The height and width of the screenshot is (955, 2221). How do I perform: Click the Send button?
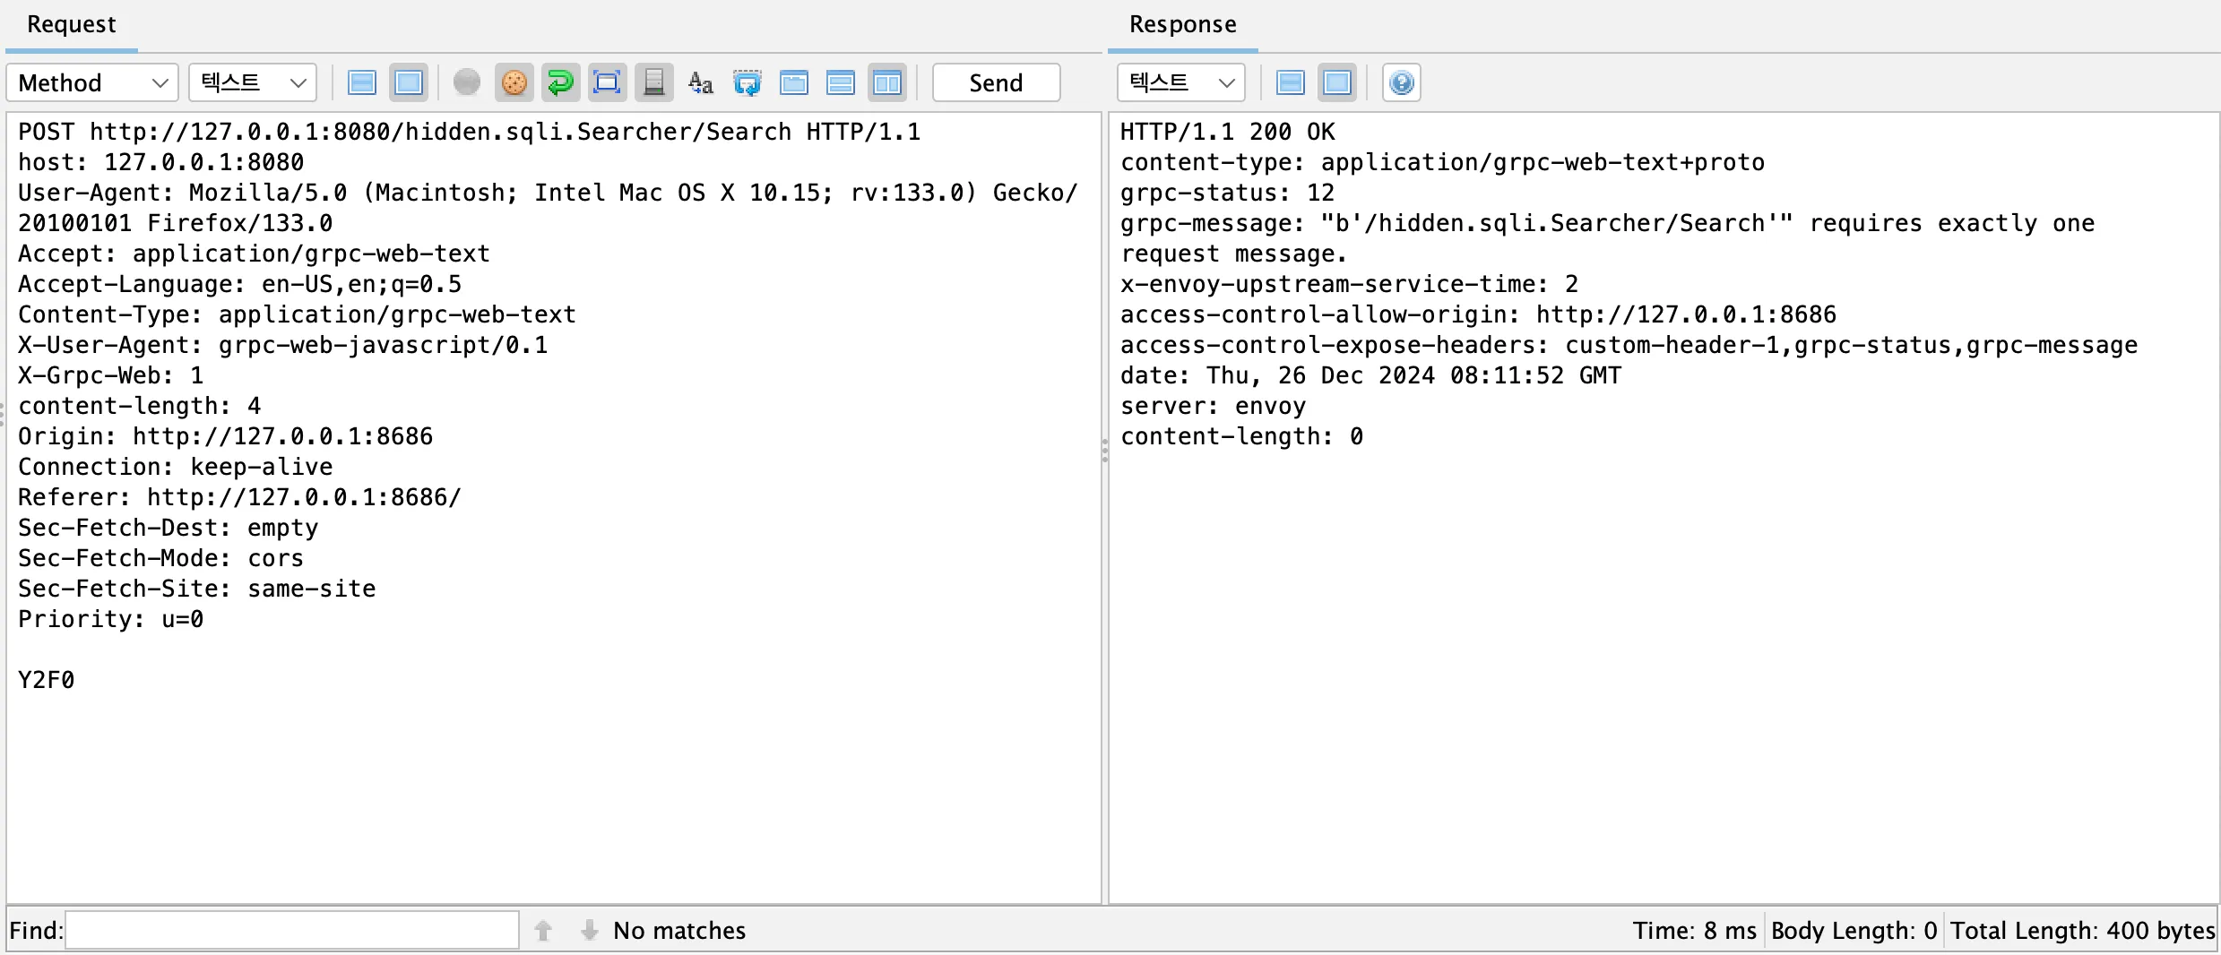995,82
